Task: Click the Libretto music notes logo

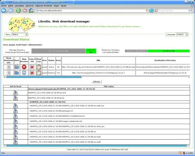Action: click(21, 24)
